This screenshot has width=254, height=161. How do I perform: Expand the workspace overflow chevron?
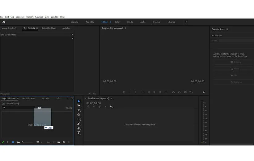tap(186, 22)
